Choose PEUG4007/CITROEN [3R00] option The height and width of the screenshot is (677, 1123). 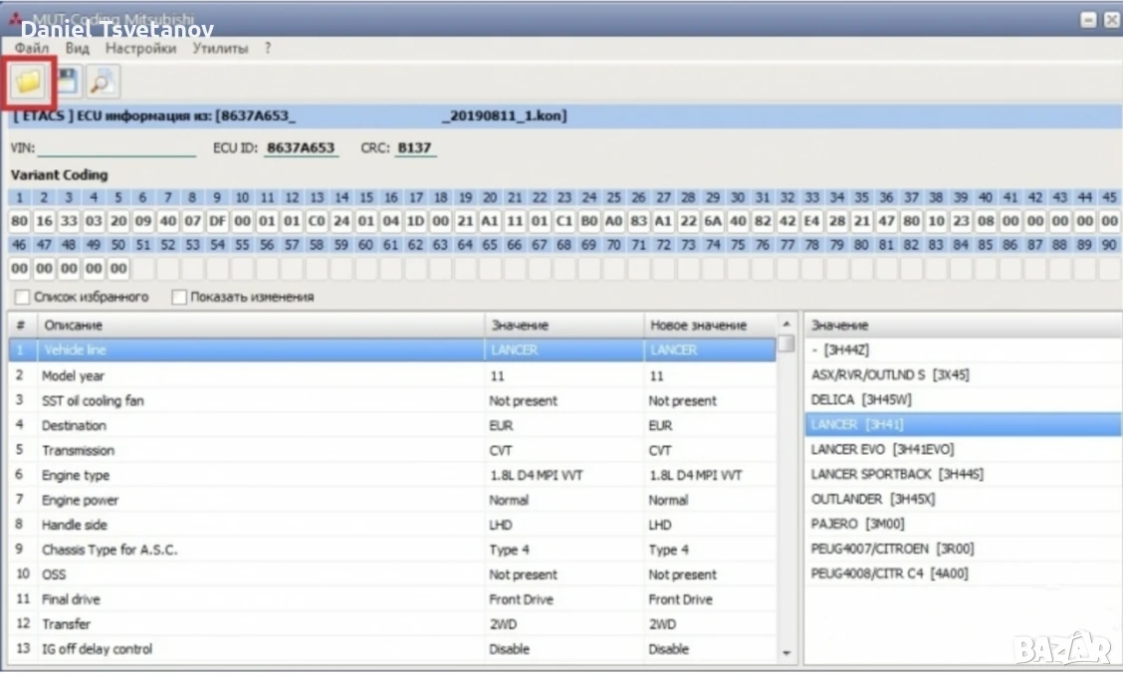964,549
